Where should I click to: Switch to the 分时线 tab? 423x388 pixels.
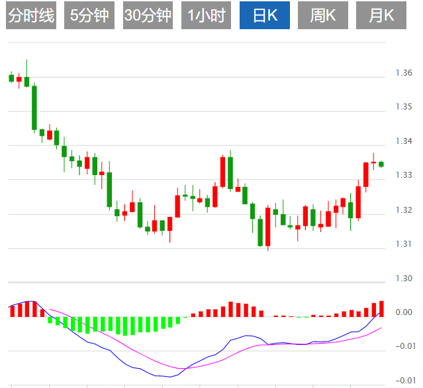pos(31,16)
